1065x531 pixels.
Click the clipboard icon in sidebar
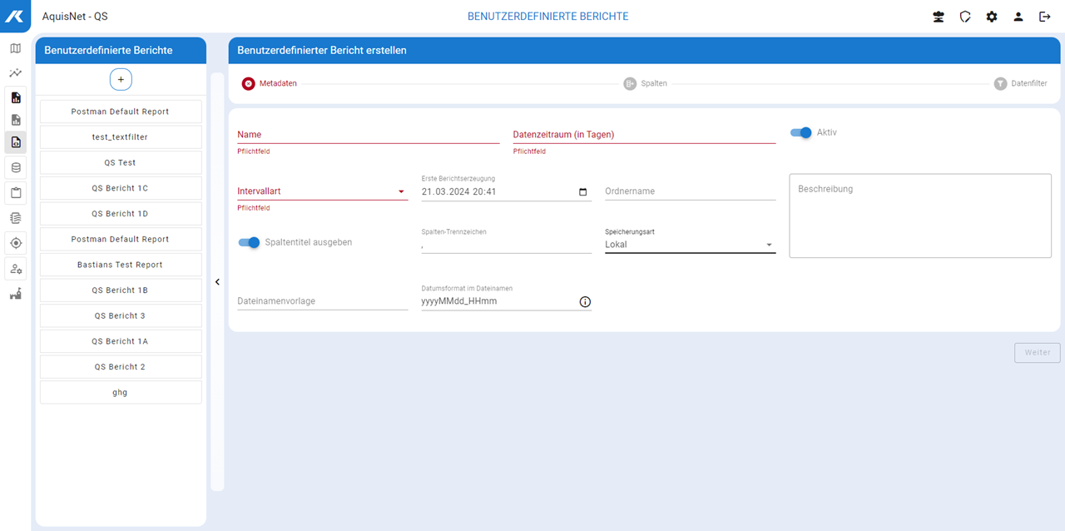15,193
